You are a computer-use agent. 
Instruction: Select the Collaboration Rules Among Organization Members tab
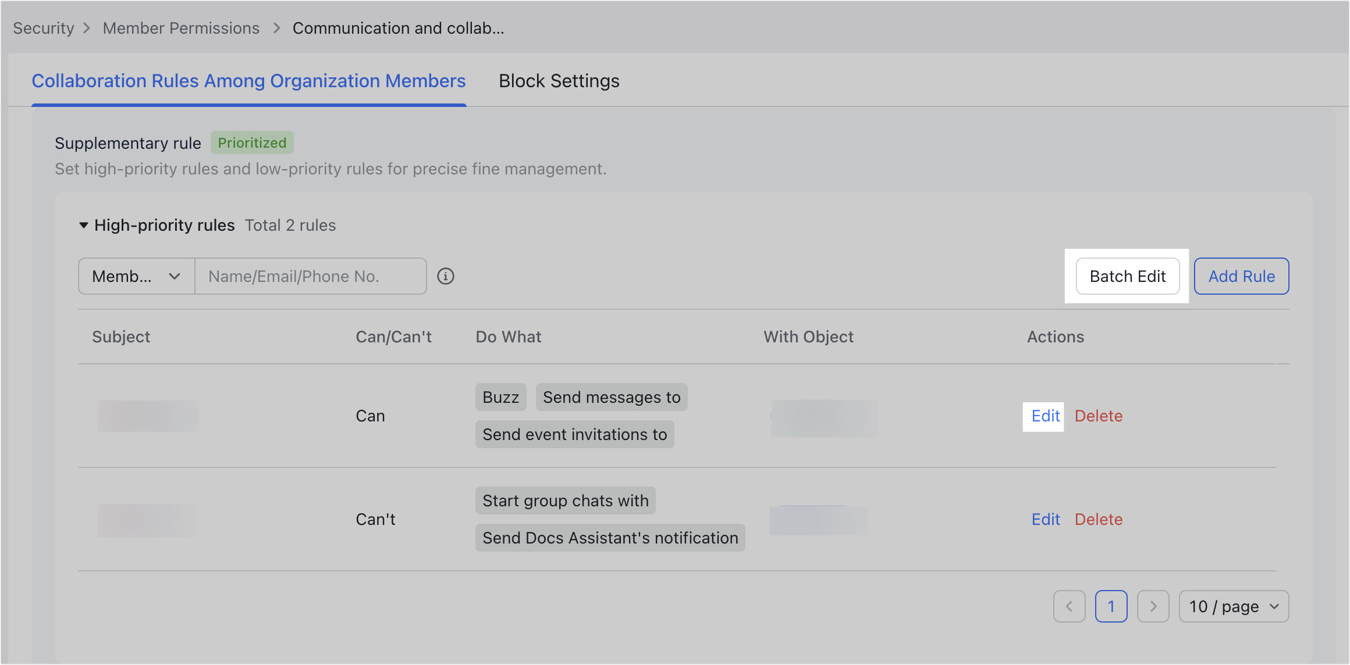pyautogui.click(x=248, y=81)
